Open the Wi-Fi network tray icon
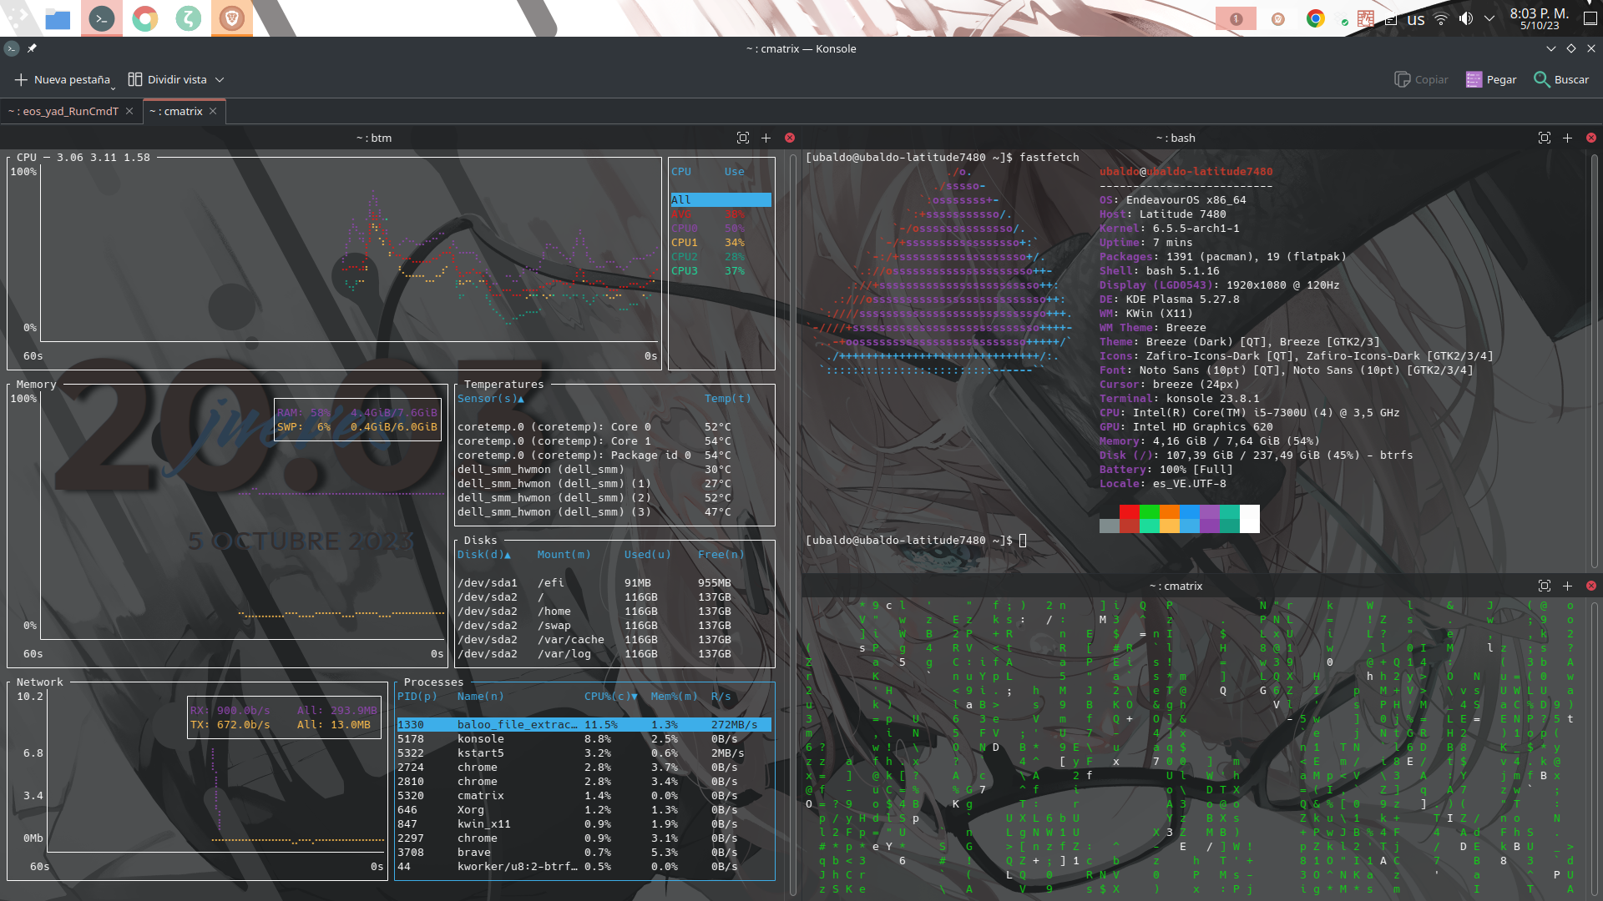 click(1441, 18)
